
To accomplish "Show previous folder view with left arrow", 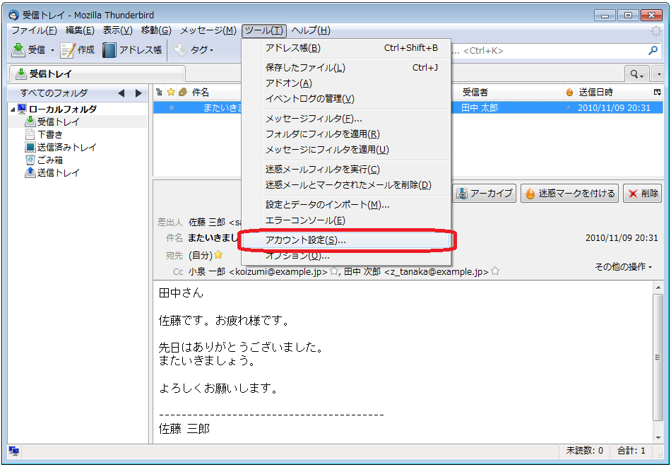I will coord(121,93).
